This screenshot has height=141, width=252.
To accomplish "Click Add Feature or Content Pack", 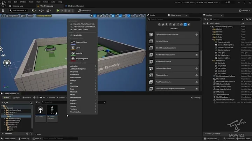I will coord(83,27).
